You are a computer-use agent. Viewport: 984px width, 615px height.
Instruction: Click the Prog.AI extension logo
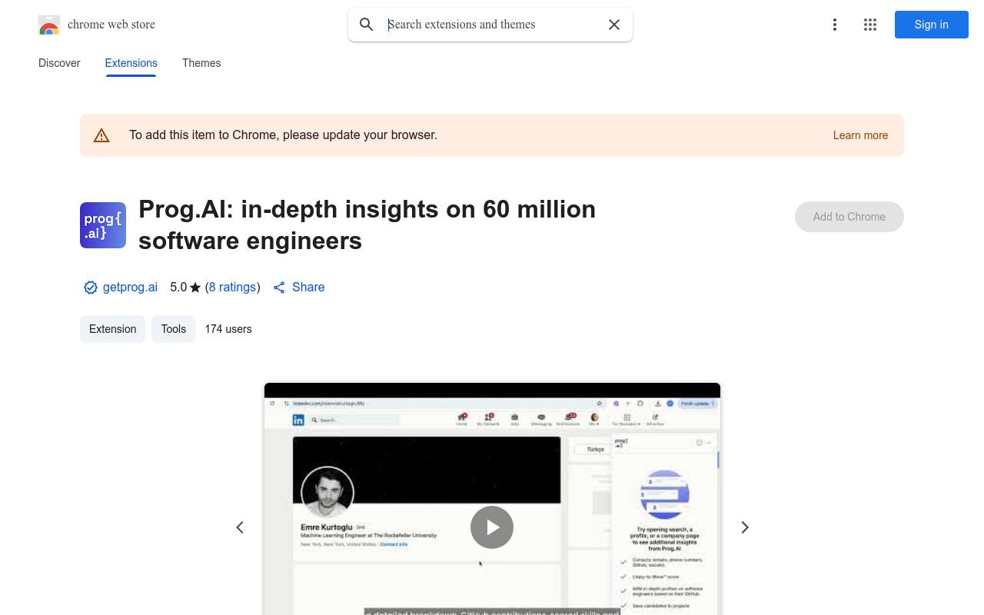pyautogui.click(x=103, y=225)
